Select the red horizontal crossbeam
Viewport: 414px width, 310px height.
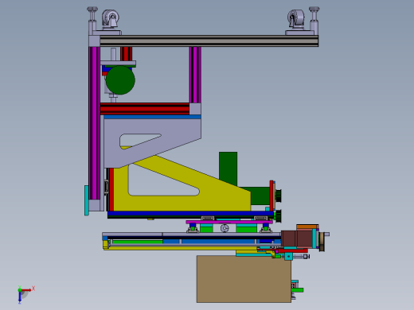(145, 109)
